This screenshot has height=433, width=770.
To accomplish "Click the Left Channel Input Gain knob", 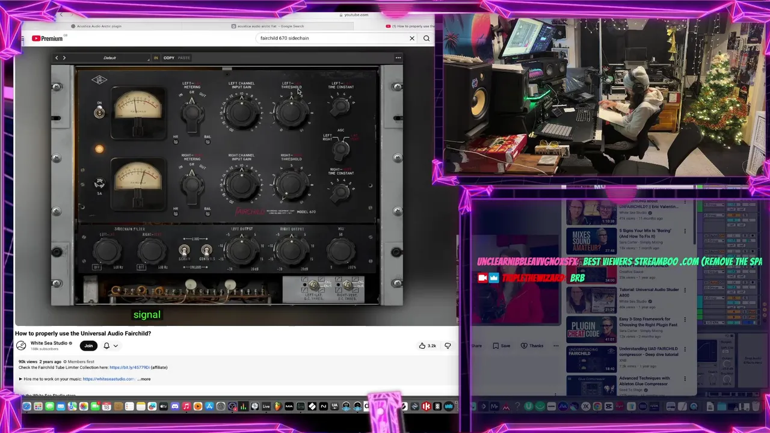I will tap(241, 112).
